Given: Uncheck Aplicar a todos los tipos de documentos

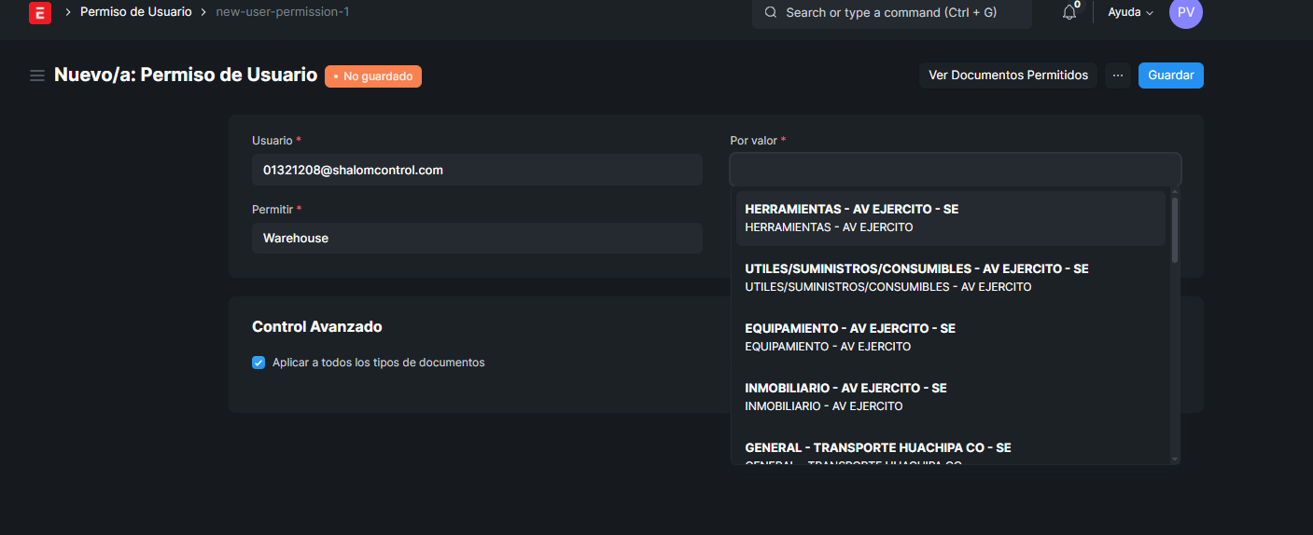Looking at the screenshot, I should pos(258,363).
